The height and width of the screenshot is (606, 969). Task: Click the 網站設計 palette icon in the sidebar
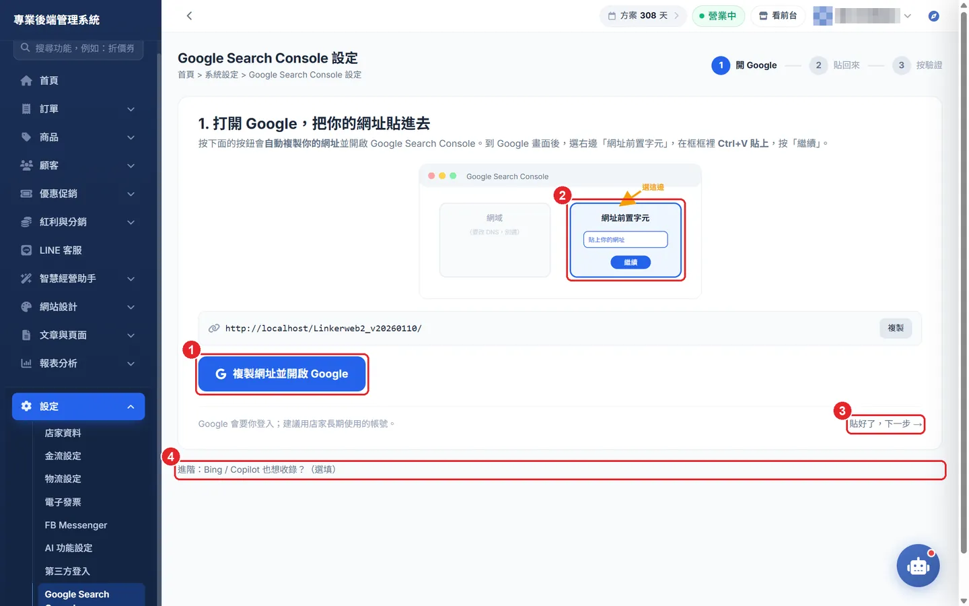point(26,307)
